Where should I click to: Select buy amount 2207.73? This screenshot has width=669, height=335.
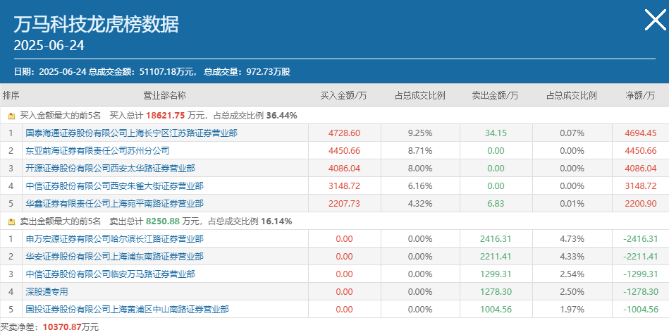(344, 204)
